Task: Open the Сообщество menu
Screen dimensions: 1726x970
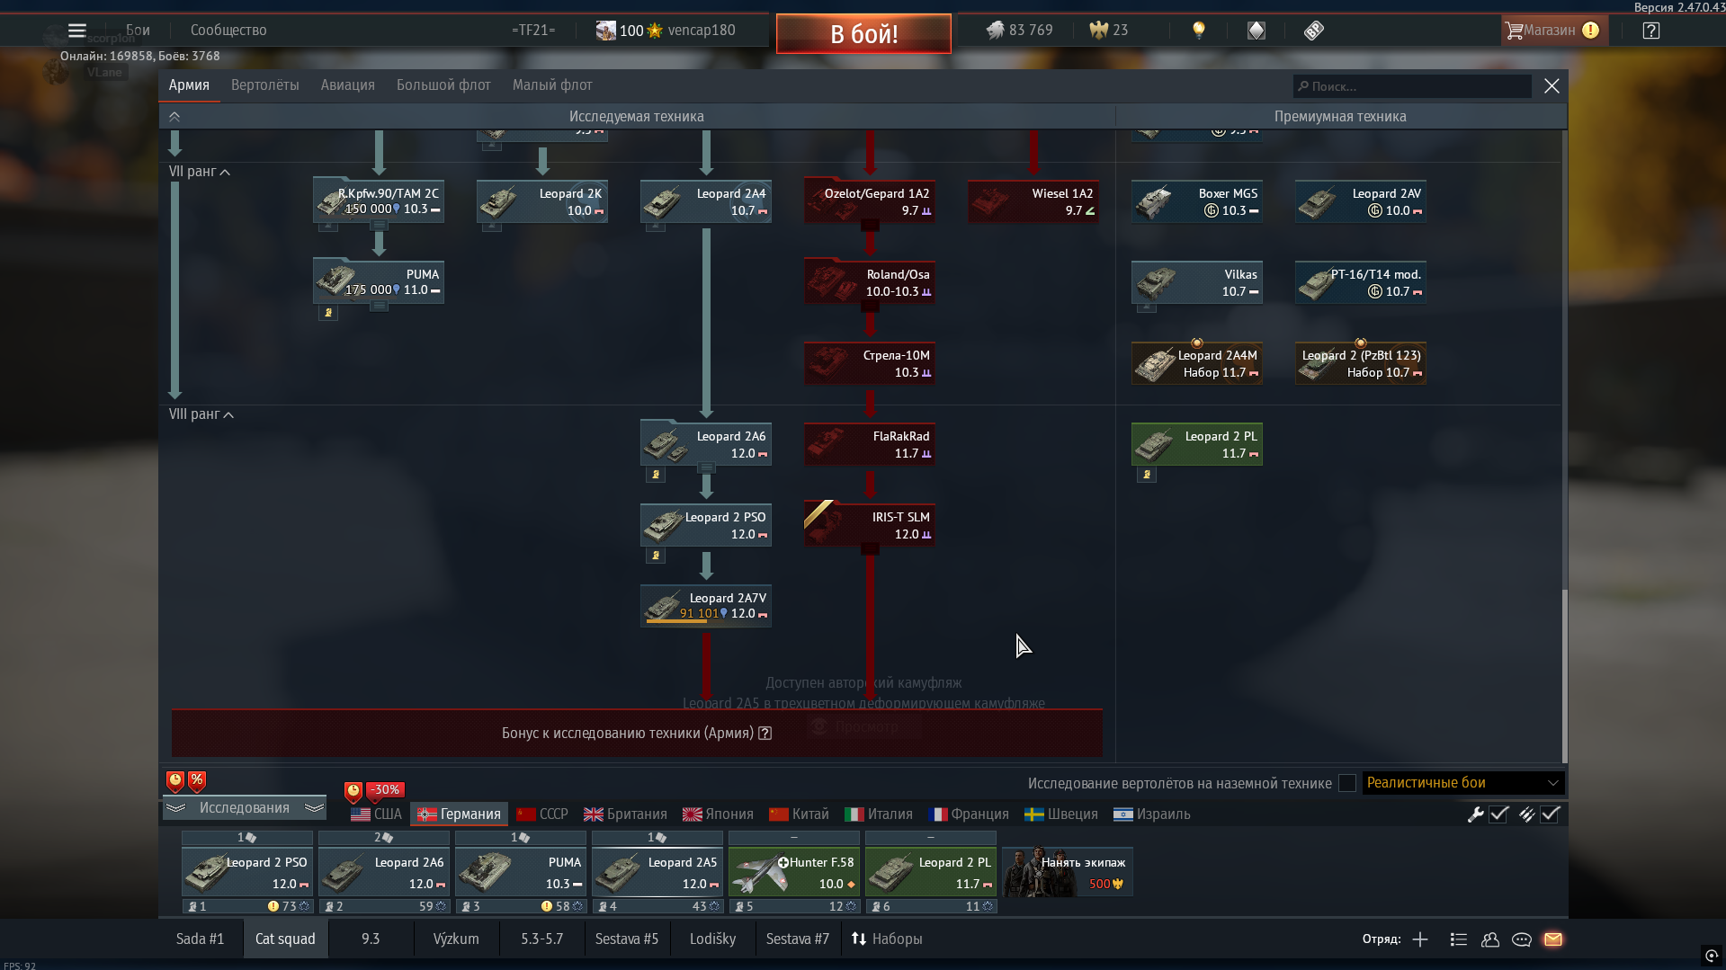Action: [x=228, y=31]
